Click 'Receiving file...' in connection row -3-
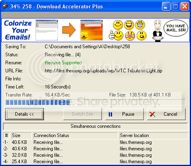 click(x=48, y=155)
